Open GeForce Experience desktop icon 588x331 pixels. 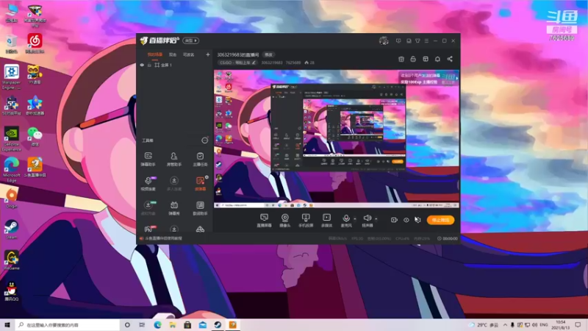[11, 139]
